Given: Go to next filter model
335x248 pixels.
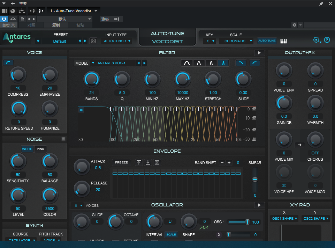Looking at the screenshot, I should (144, 63).
